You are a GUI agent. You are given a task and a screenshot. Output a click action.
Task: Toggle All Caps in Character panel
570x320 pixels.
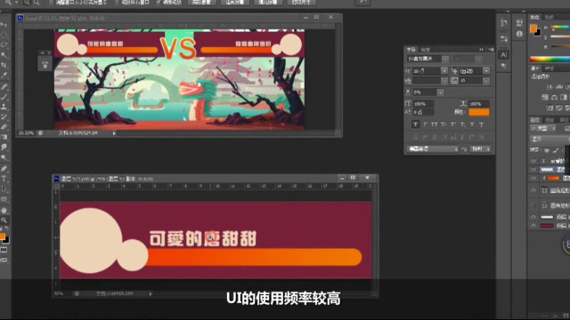pos(435,124)
